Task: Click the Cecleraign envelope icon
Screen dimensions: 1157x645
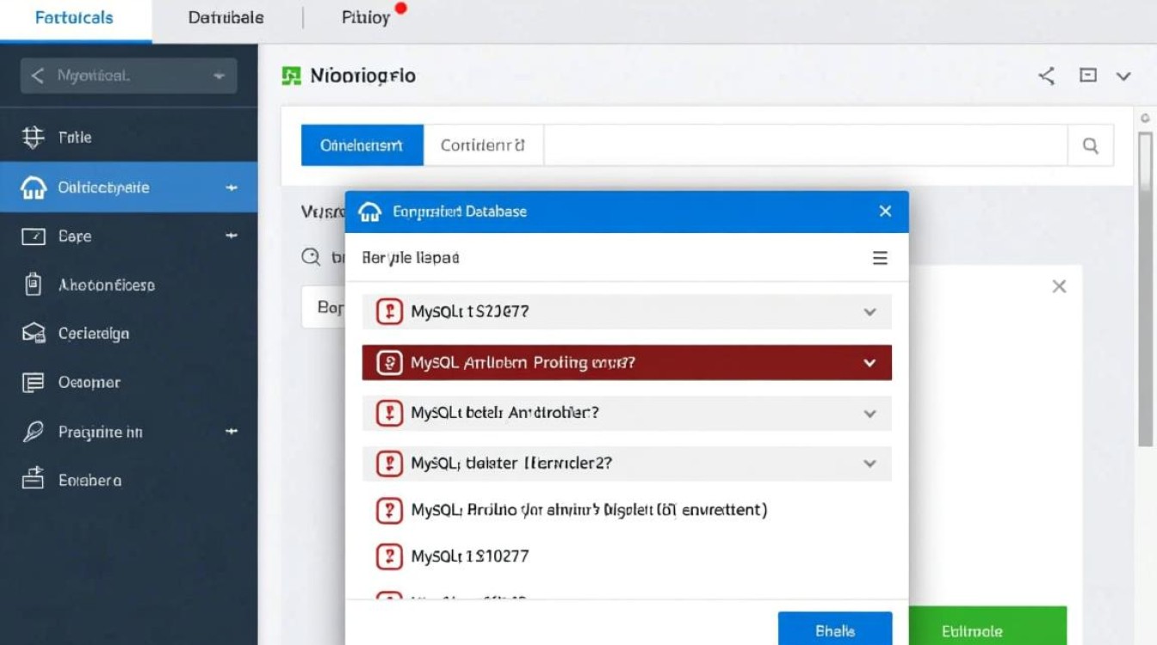Action: [x=33, y=334]
